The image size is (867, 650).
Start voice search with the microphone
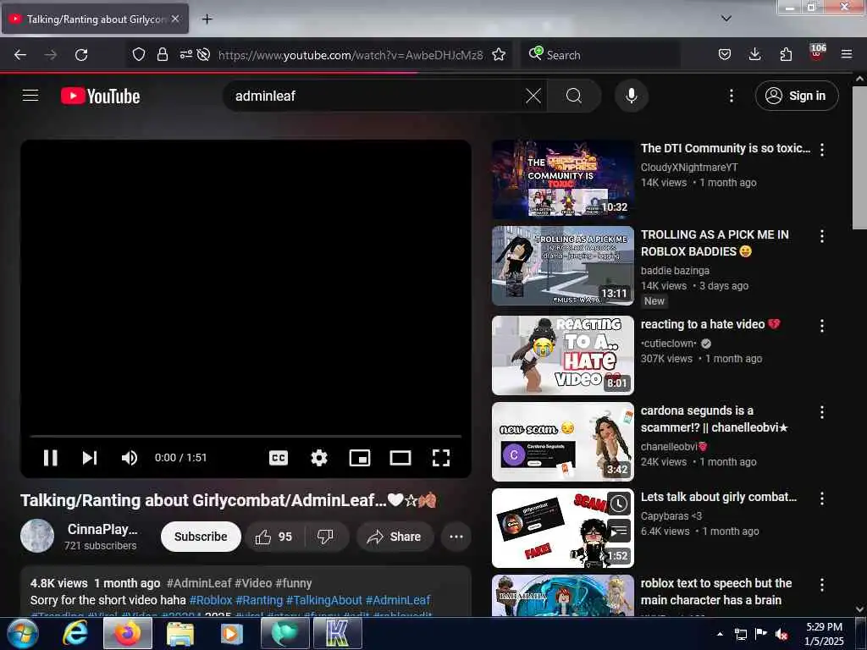click(631, 96)
